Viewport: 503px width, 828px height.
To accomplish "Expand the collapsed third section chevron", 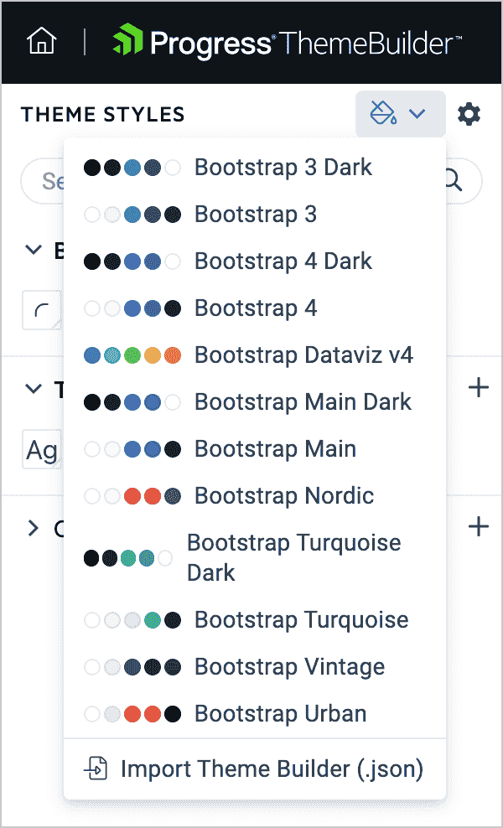I will click(34, 527).
